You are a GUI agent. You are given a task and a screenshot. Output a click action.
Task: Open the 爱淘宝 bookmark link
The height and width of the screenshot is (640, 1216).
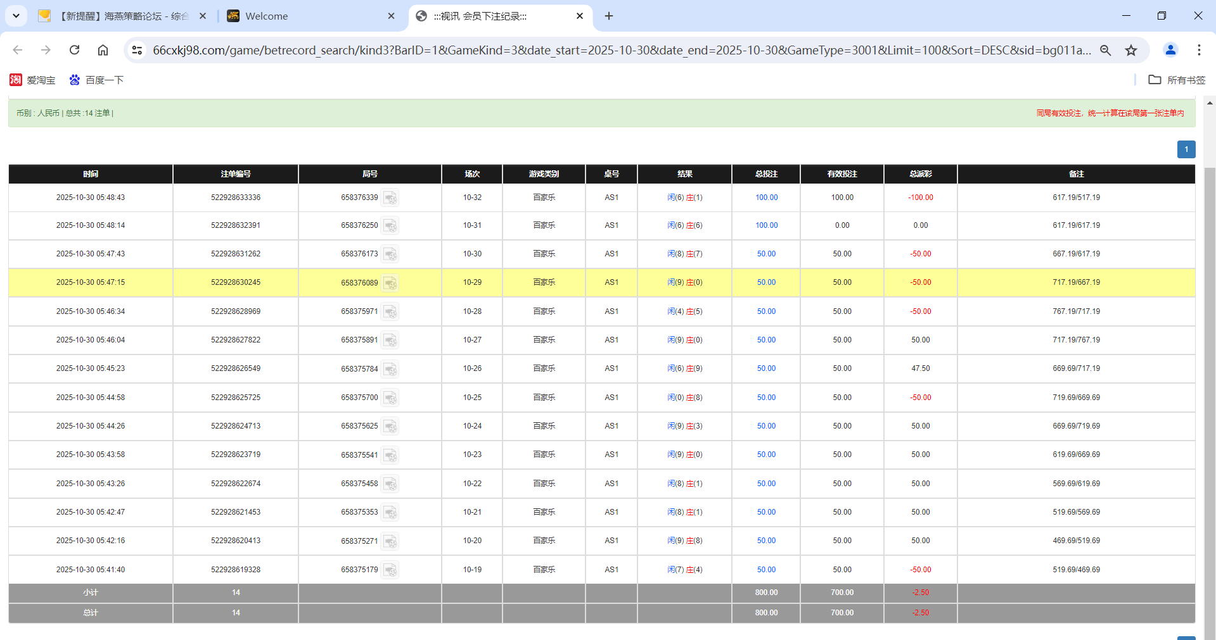pos(33,80)
